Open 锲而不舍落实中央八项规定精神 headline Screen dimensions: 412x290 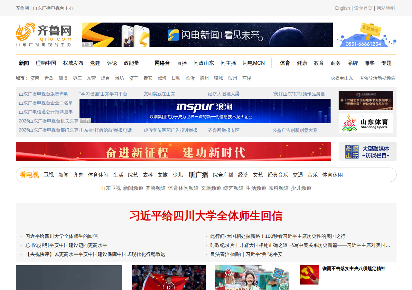pos(354,269)
